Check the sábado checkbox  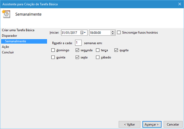(98, 57)
